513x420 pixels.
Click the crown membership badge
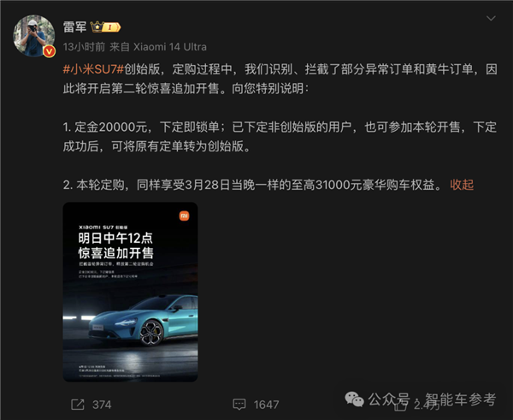point(105,27)
